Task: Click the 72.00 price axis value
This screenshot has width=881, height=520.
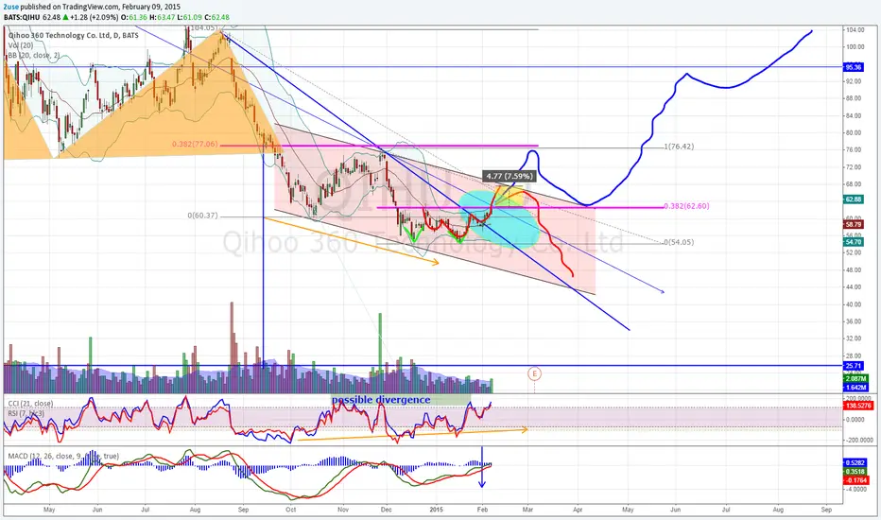Action: point(854,167)
